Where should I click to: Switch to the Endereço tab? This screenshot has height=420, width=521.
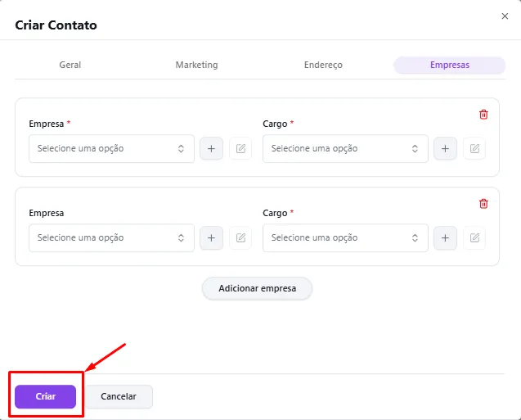pyautogui.click(x=323, y=65)
